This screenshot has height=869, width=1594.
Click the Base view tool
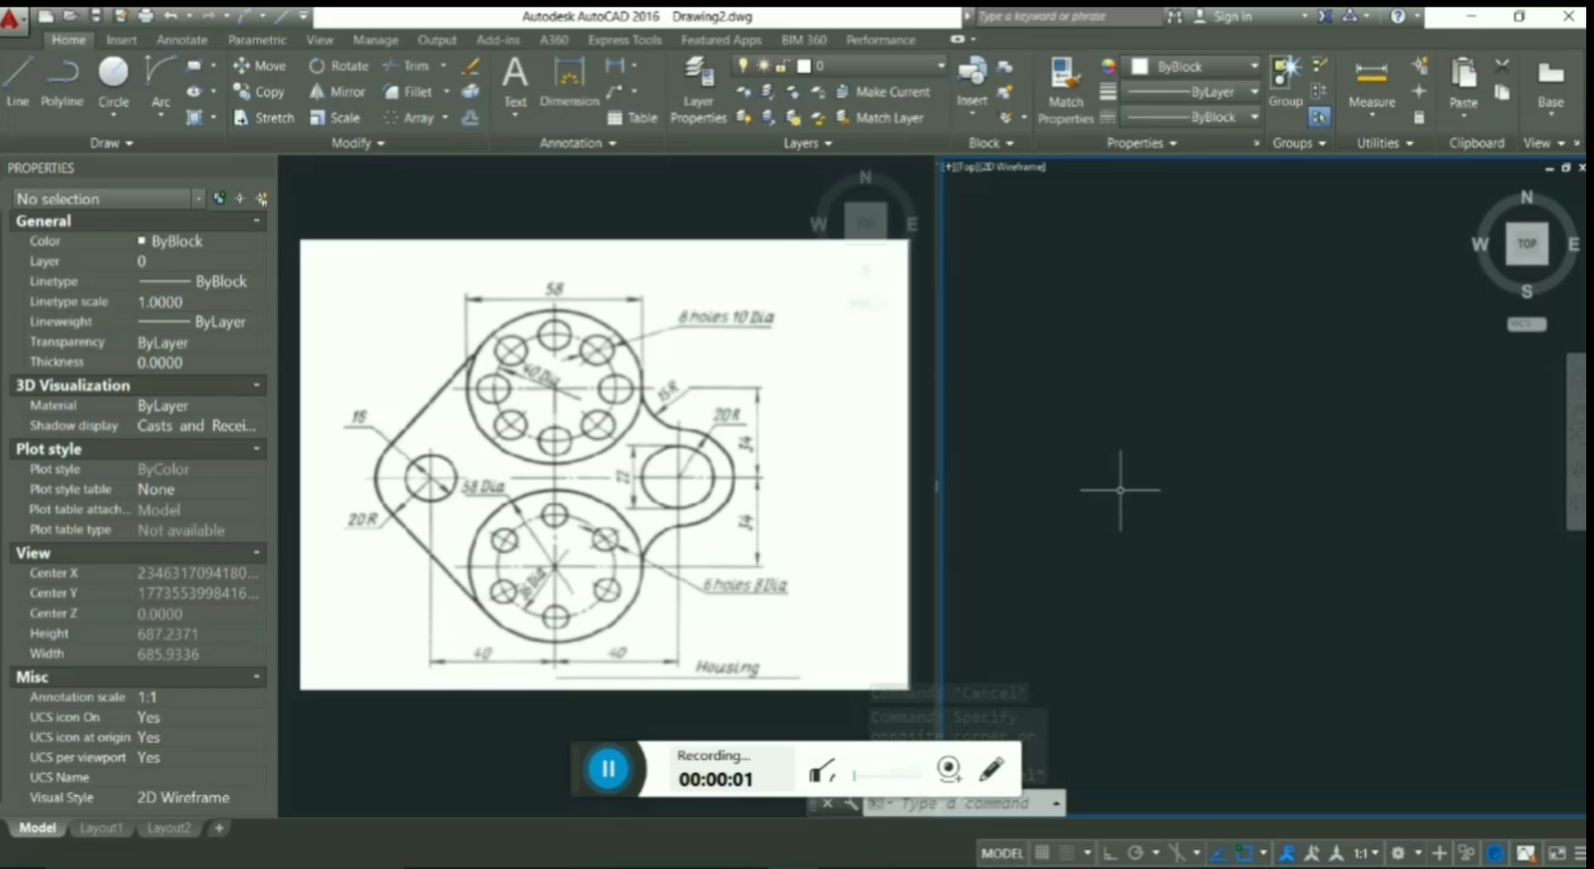(x=1550, y=84)
